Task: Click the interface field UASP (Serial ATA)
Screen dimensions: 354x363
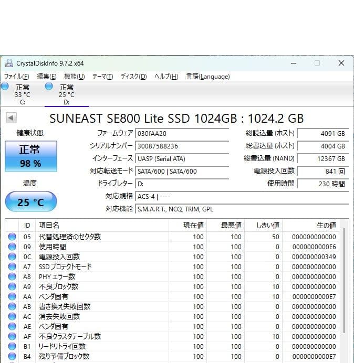Action: 182,159
